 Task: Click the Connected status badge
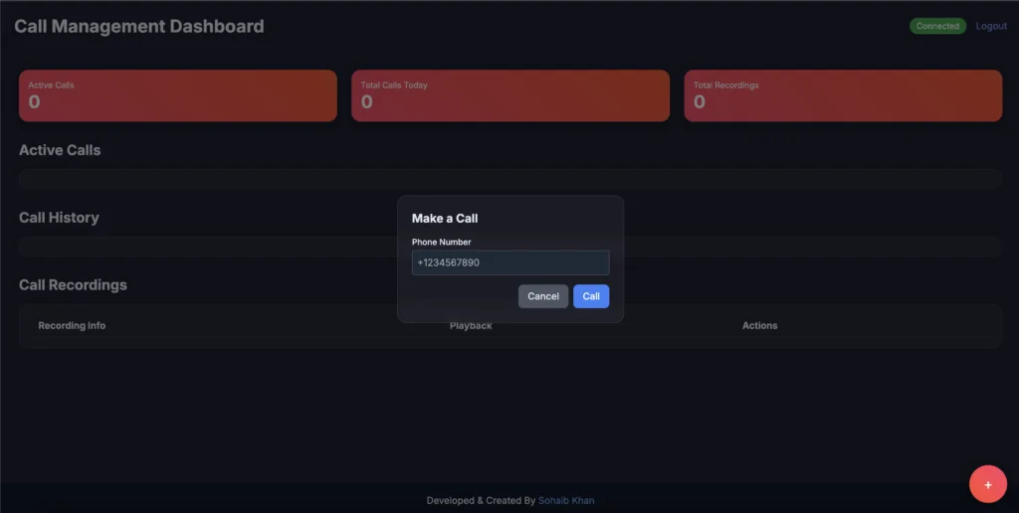(x=937, y=26)
